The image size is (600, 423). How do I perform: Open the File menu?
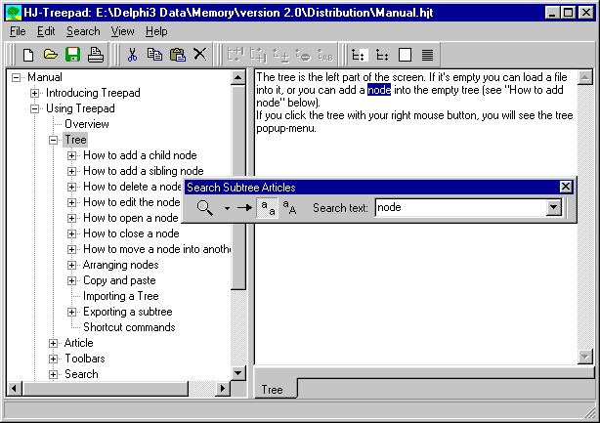click(18, 31)
